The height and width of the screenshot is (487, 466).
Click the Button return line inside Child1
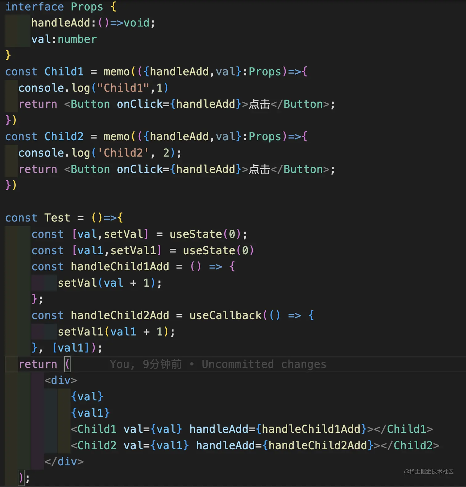click(177, 104)
